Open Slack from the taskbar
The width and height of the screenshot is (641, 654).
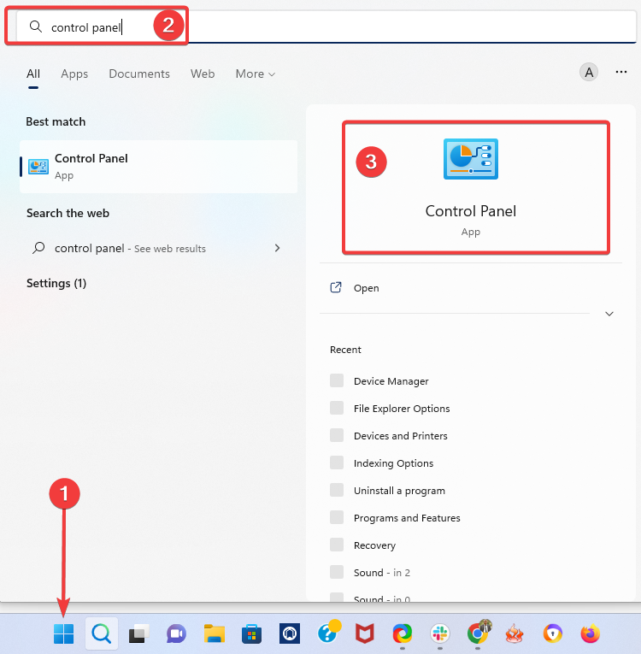pos(439,634)
